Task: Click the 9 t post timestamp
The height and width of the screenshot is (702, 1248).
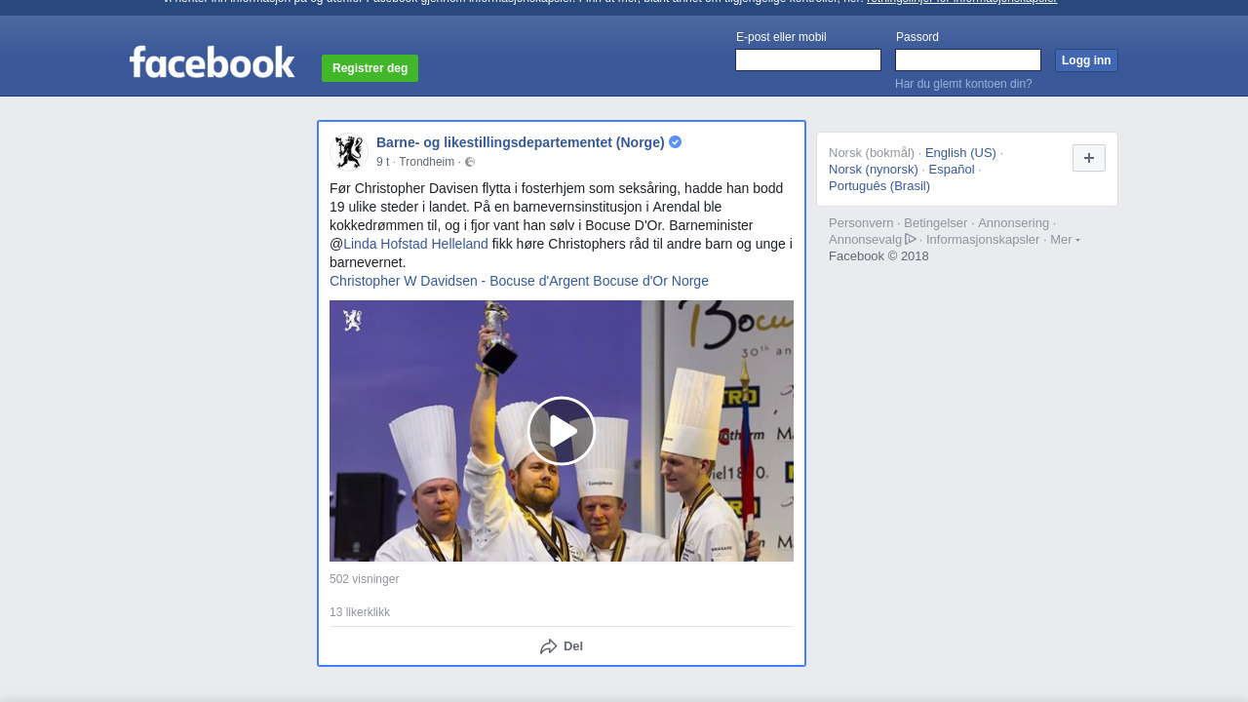Action: pos(382,162)
